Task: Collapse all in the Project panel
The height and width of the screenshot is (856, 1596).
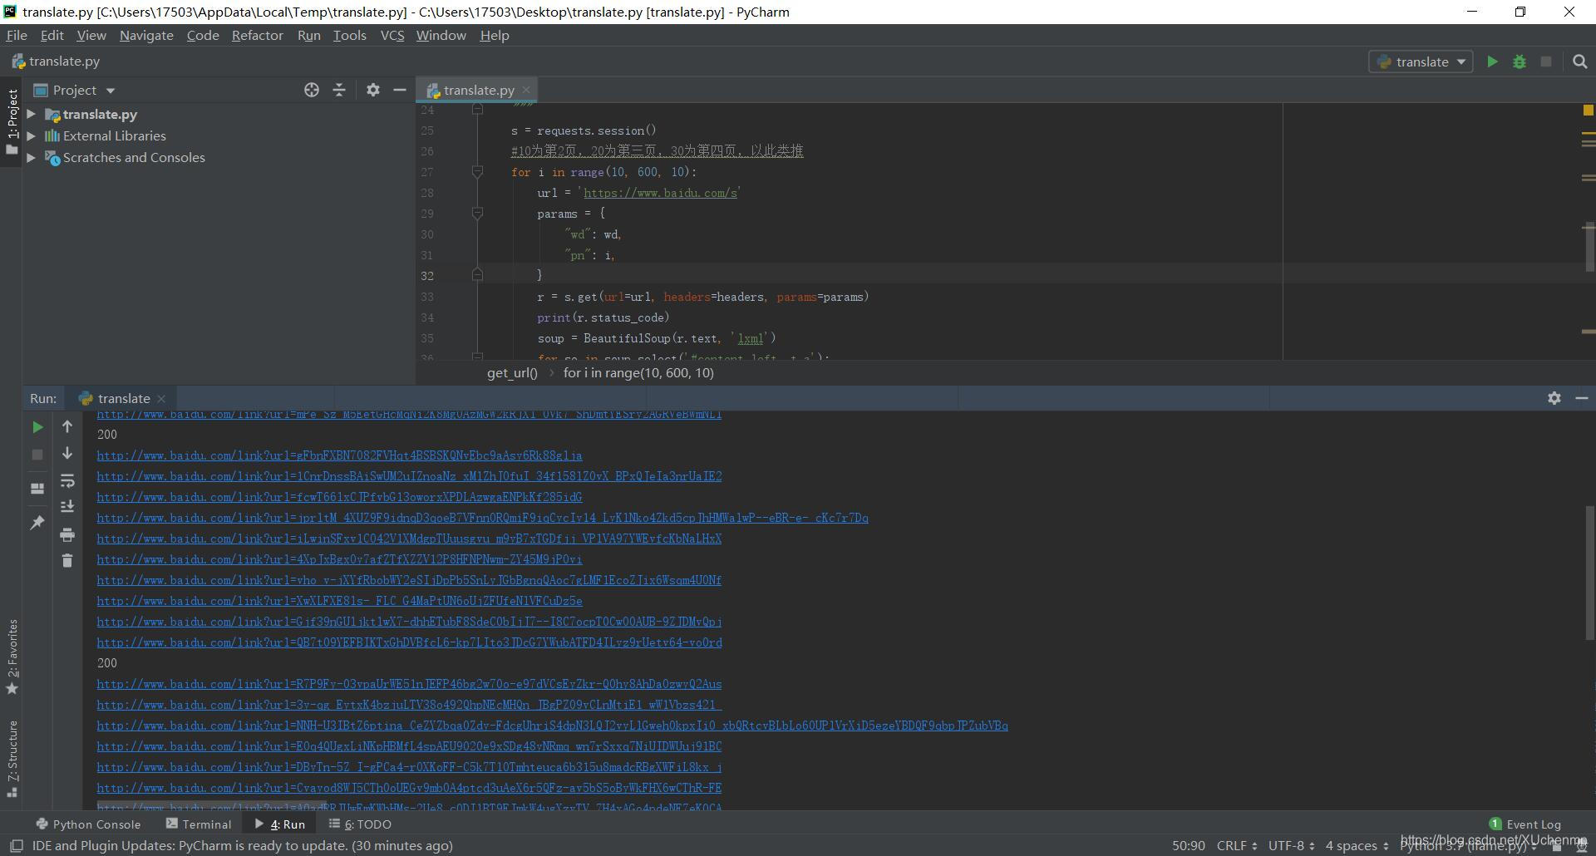Action: [339, 90]
